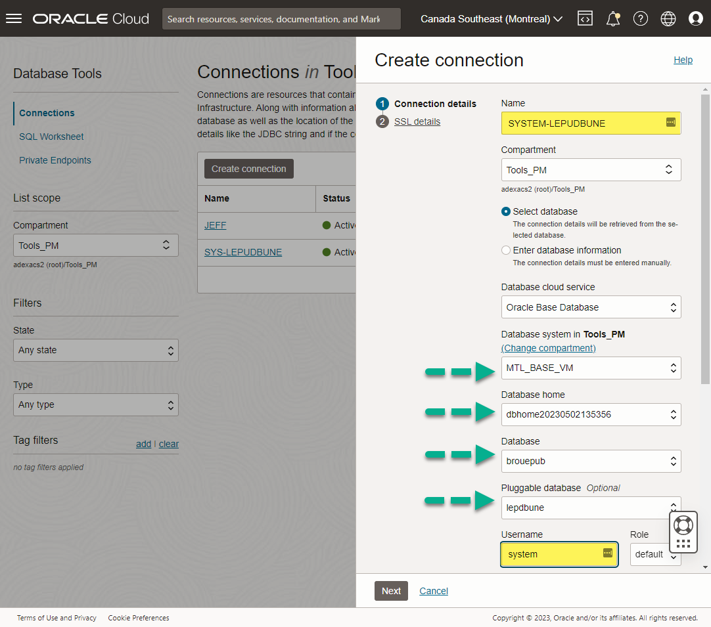Open the Database brouepub dropdown
711x627 pixels.
click(591, 461)
